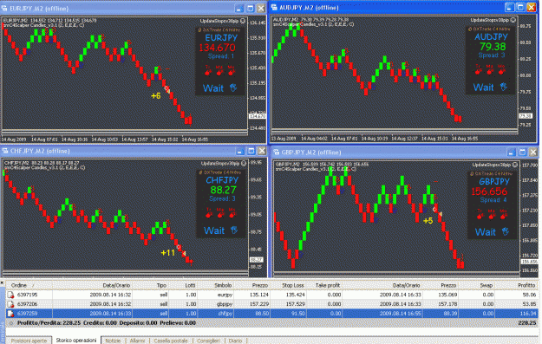Screen dimensions: 542x344
Task: Click the +11 label on CHFJPY chart
Action: click(x=168, y=253)
